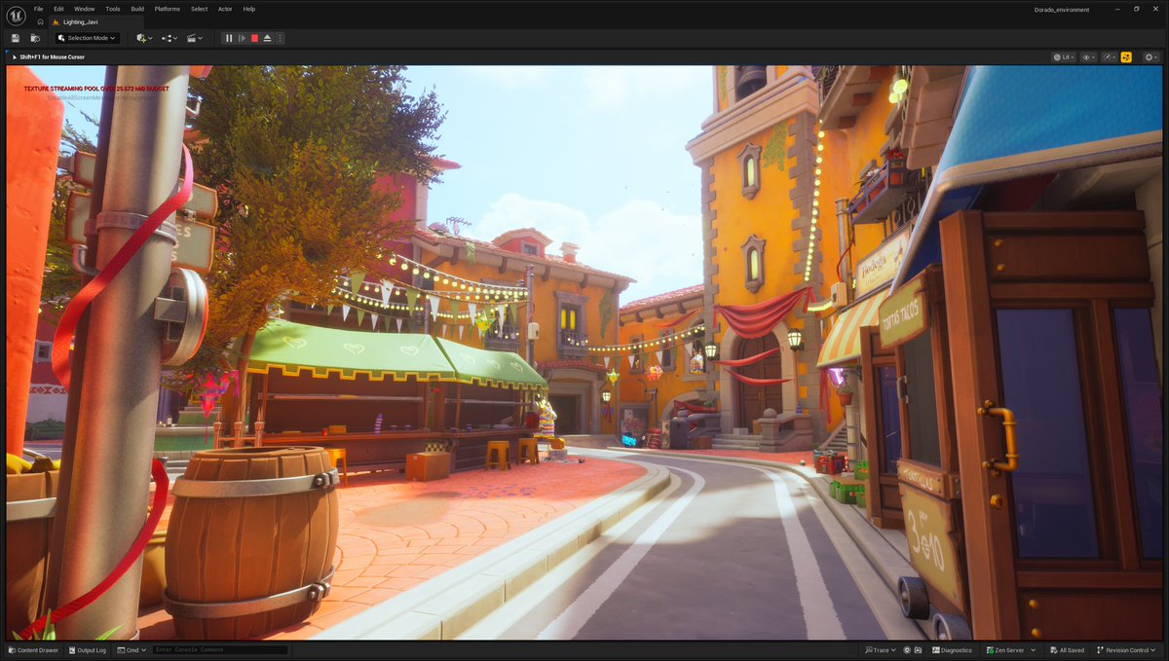Screen dimensions: 1169x661
Task: Open the Build menu
Action: pyautogui.click(x=136, y=9)
